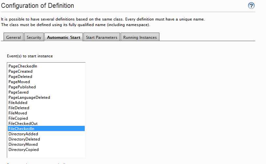Show the Running Instances tab

click(140, 37)
